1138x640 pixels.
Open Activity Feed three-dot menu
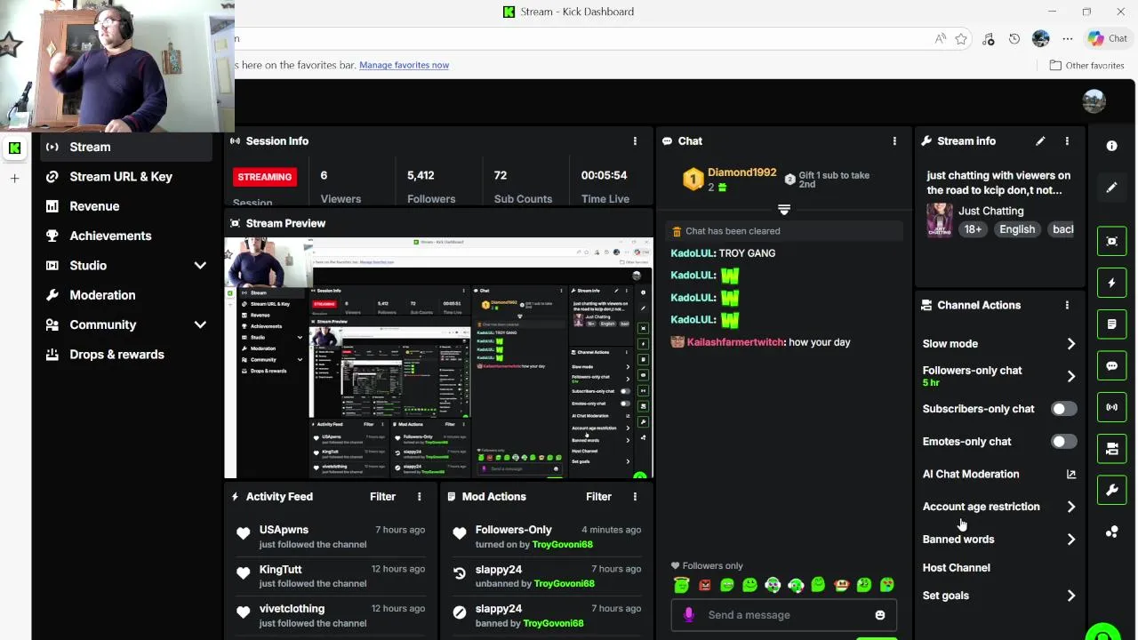point(420,497)
